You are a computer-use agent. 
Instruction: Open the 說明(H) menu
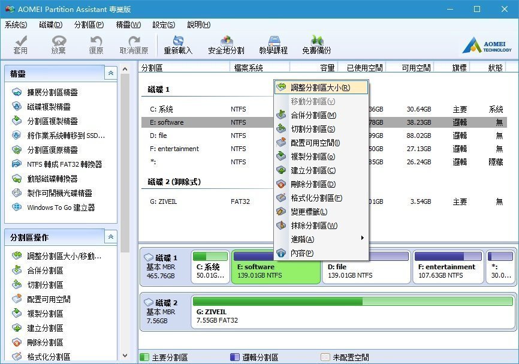pos(198,25)
